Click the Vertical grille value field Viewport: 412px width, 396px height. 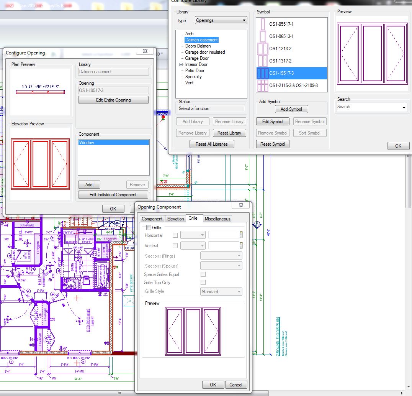click(224, 245)
